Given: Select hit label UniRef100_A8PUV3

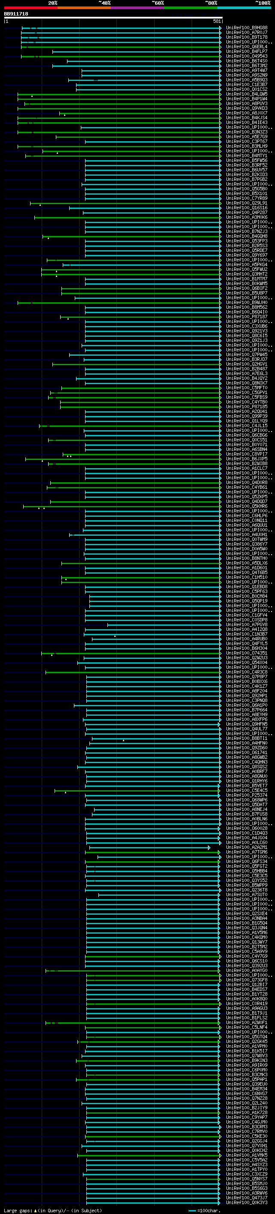Looking at the screenshot, I should (x=247, y=104).
